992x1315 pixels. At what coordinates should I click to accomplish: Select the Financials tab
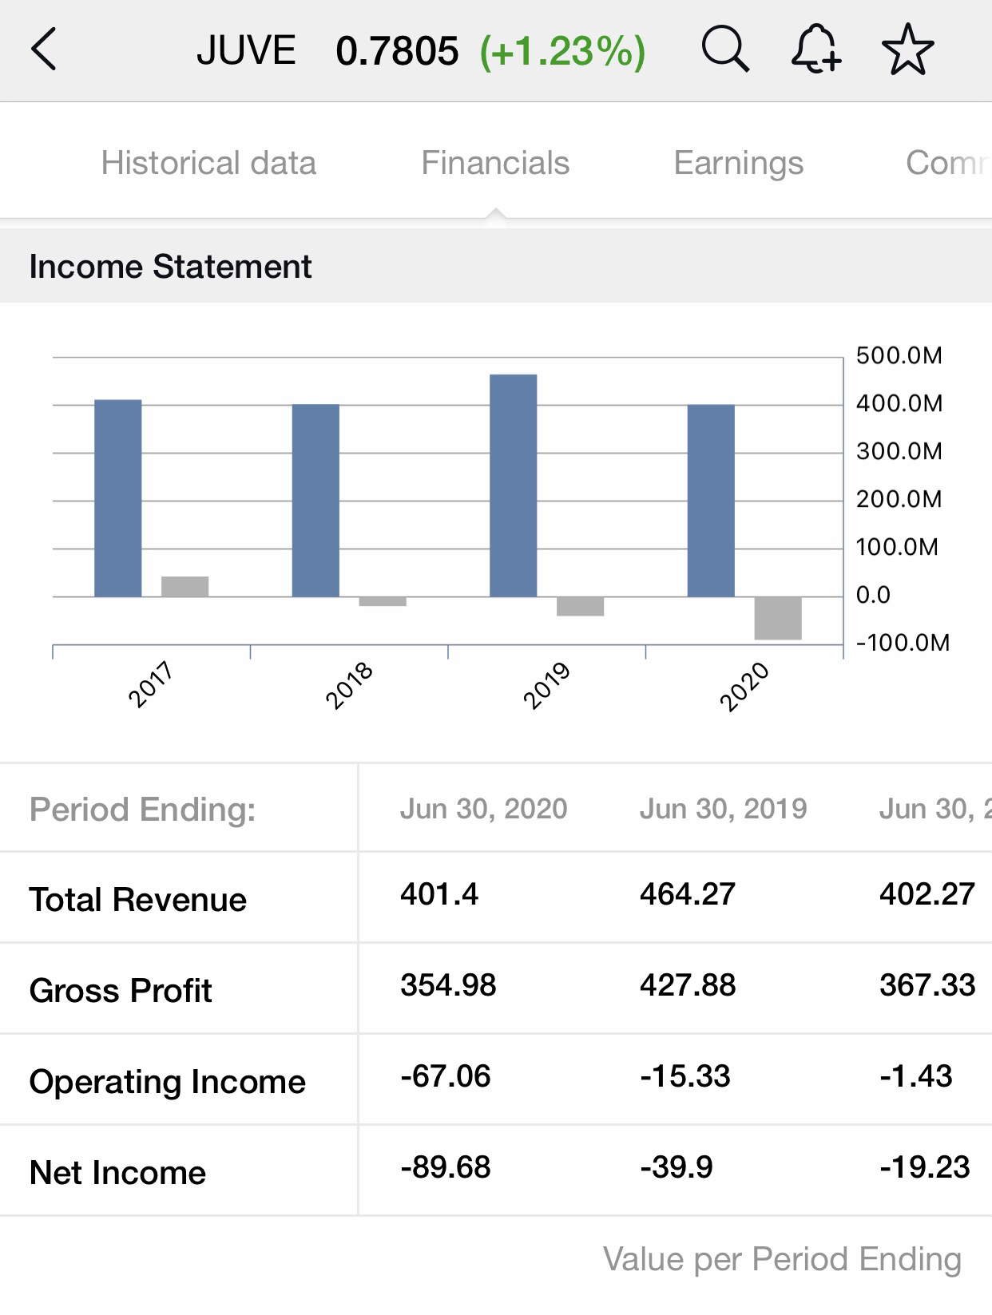click(495, 163)
